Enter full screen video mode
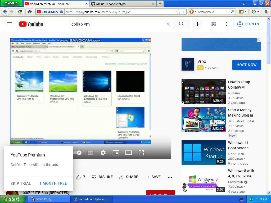The image size is (271, 203). (141, 153)
